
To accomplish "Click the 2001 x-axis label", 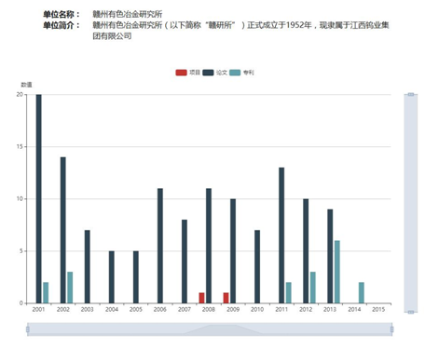I will click(38, 309).
